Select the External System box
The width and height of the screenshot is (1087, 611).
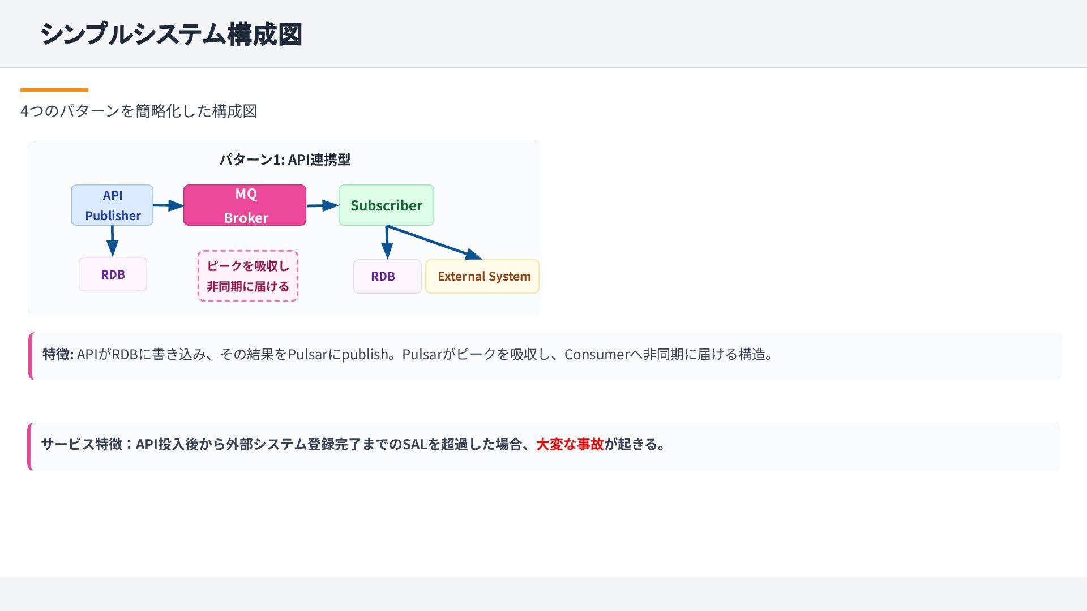coord(482,276)
